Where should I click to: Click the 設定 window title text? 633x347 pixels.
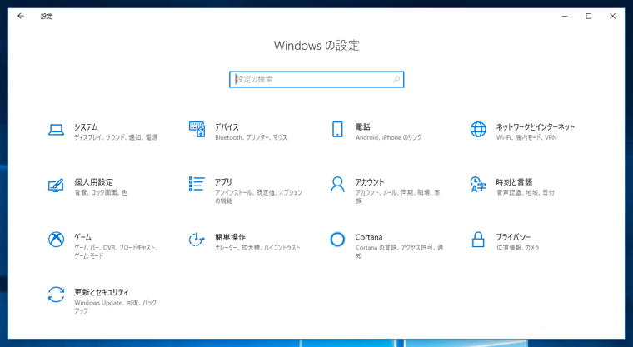(x=47, y=16)
